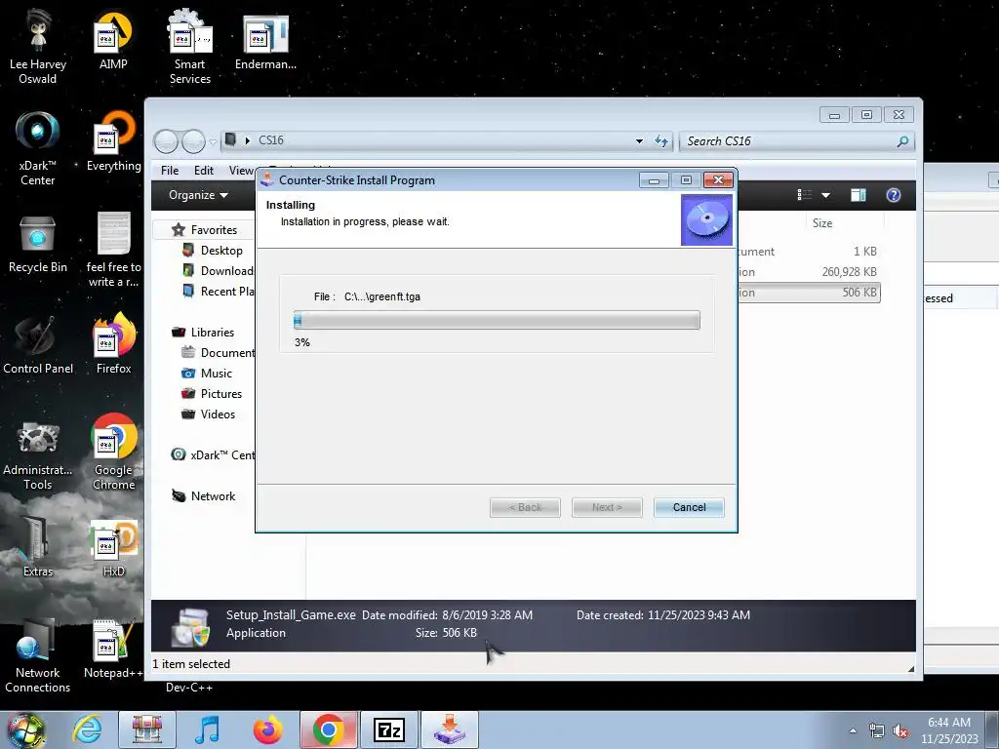Open Firefox from the taskbar
Viewport: 999px width, 749px height.
coord(267,729)
